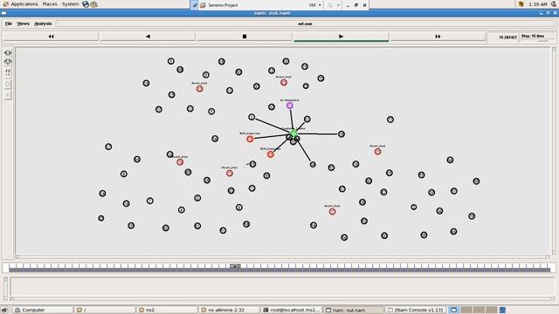Switch to the / folder taskbar window
The width and height of the screenshot is (559, 314).
(105, 310)
